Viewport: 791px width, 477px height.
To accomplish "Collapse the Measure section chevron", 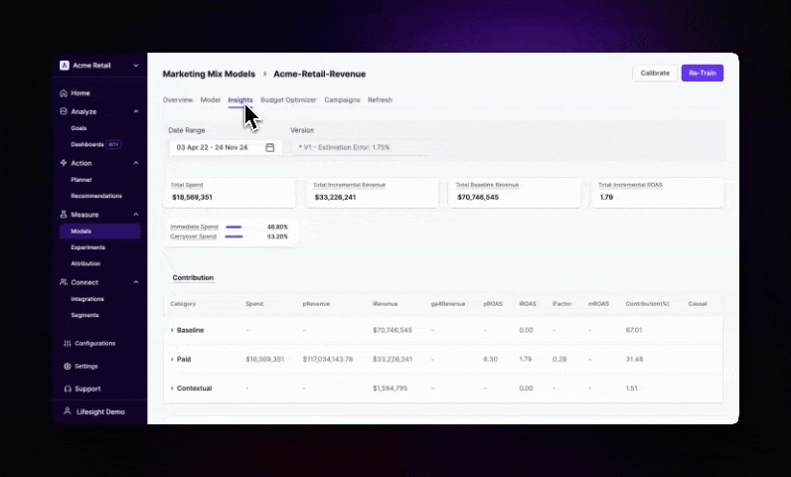I will [x=136, y=215].
